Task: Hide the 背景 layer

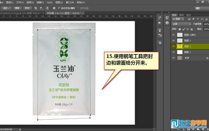Action: [173, 58]
